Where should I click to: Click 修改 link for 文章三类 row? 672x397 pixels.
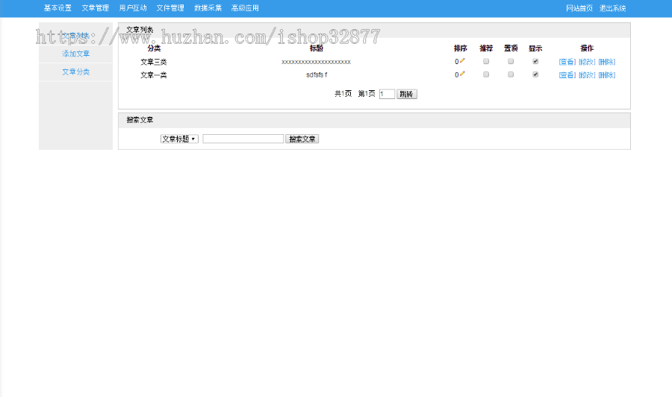(587, 62)
